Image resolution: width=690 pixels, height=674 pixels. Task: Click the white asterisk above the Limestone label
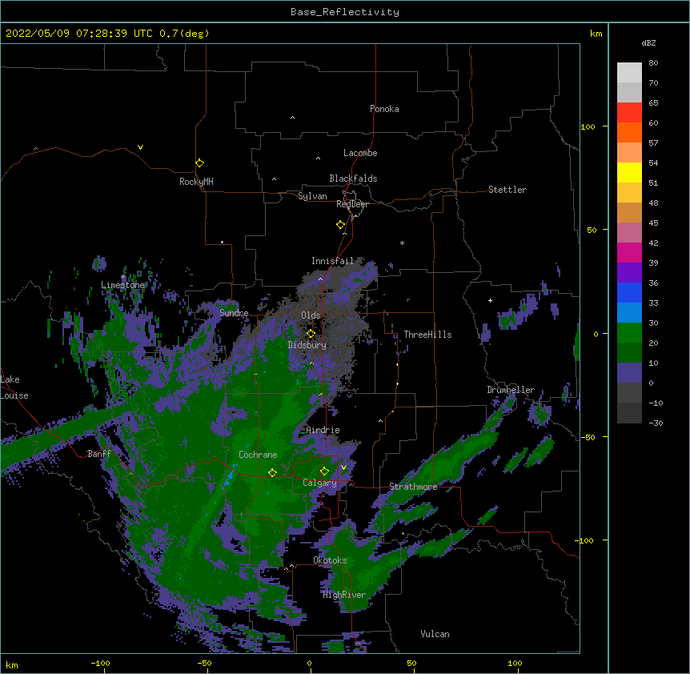pos(122,277)
